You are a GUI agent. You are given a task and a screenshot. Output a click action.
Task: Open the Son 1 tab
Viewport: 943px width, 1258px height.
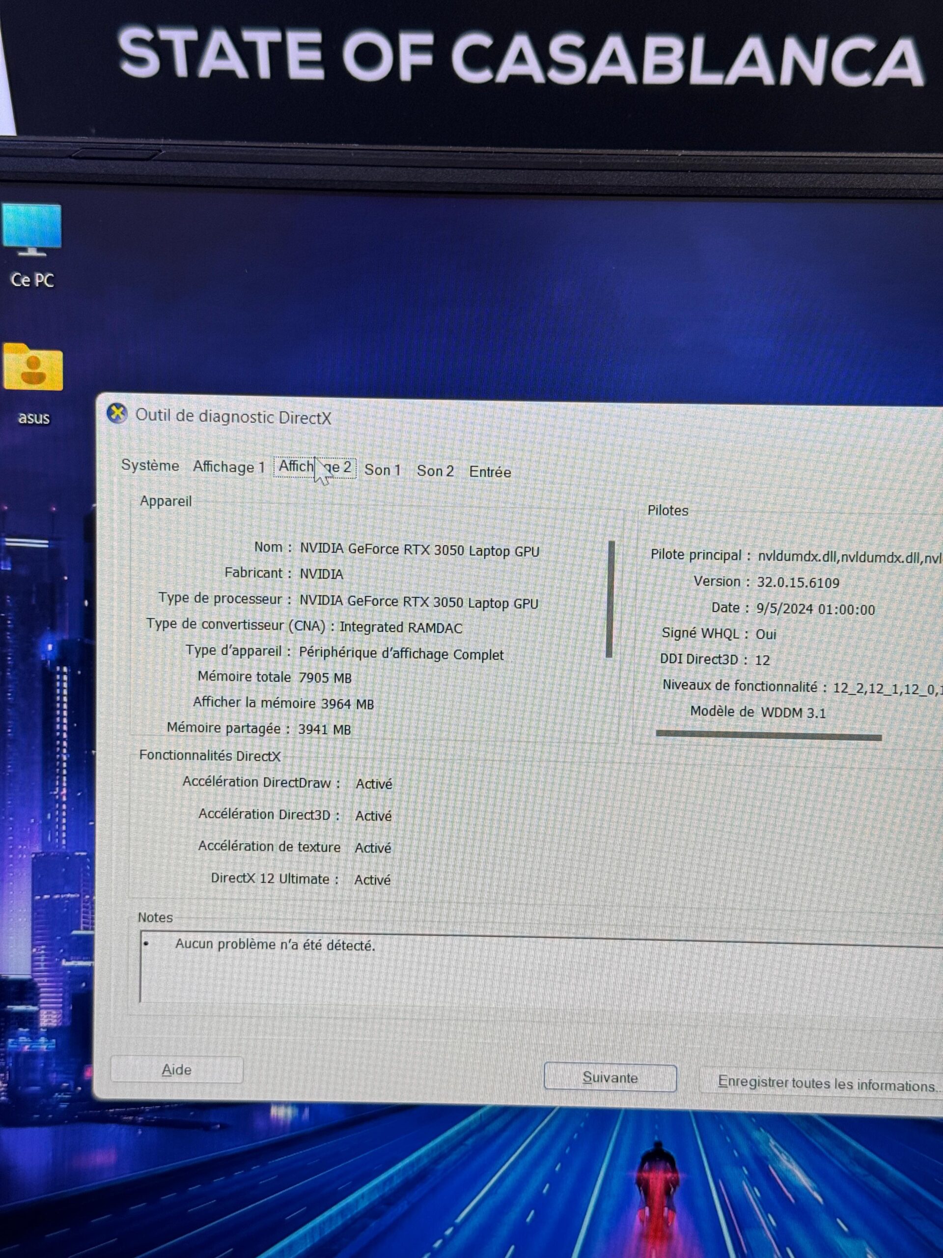[x=383, y=470]
